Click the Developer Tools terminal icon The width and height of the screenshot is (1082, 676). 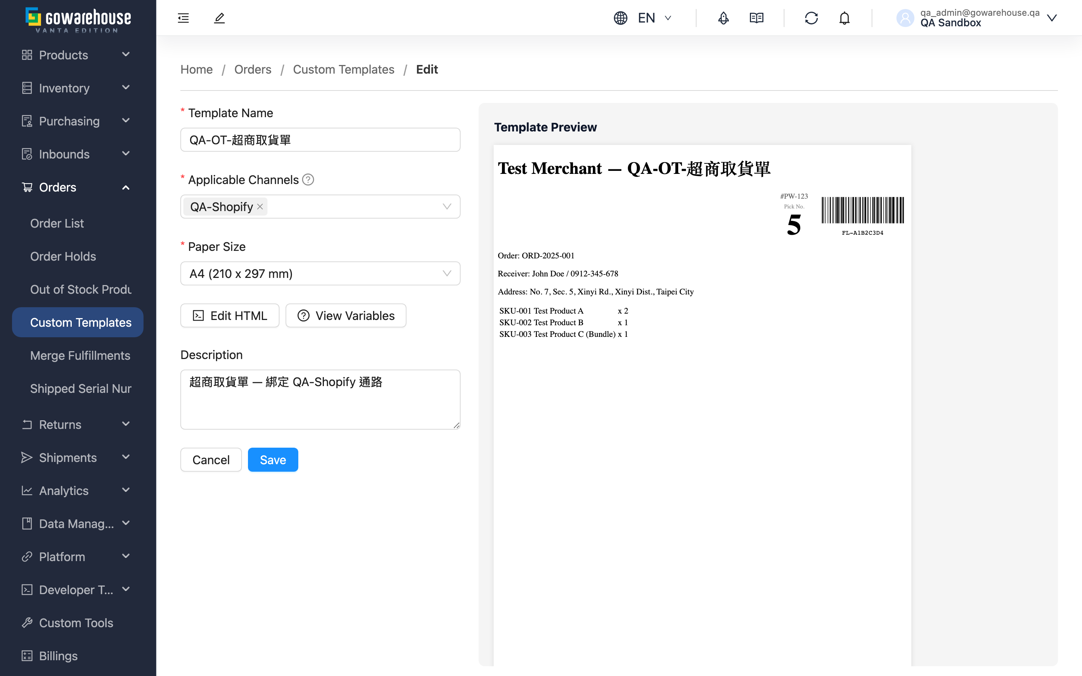pos(27,590)
